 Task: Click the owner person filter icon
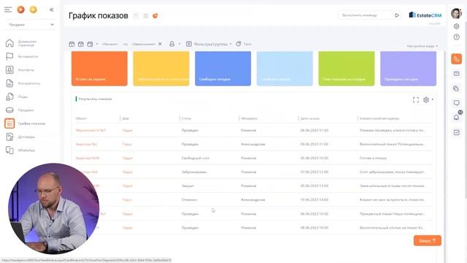pyautogui.click(x=172, y=44)
